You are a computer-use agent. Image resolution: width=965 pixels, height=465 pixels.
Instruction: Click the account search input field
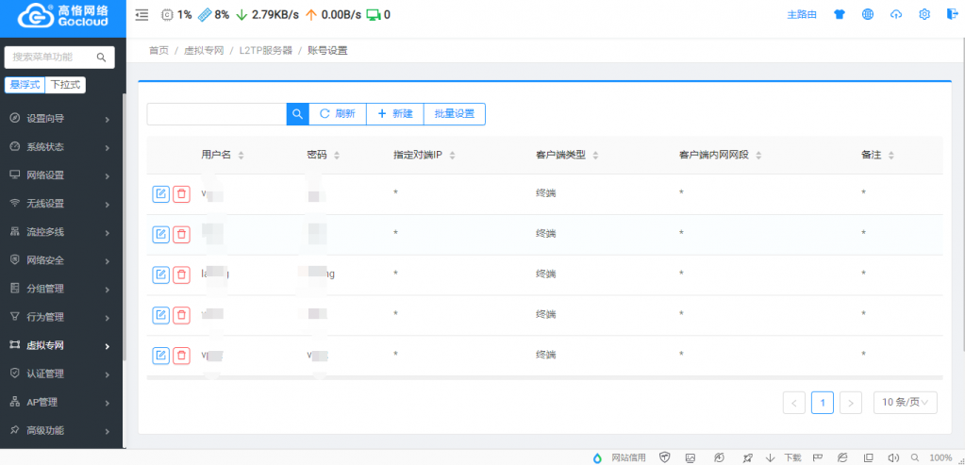[x=216, y=114]
